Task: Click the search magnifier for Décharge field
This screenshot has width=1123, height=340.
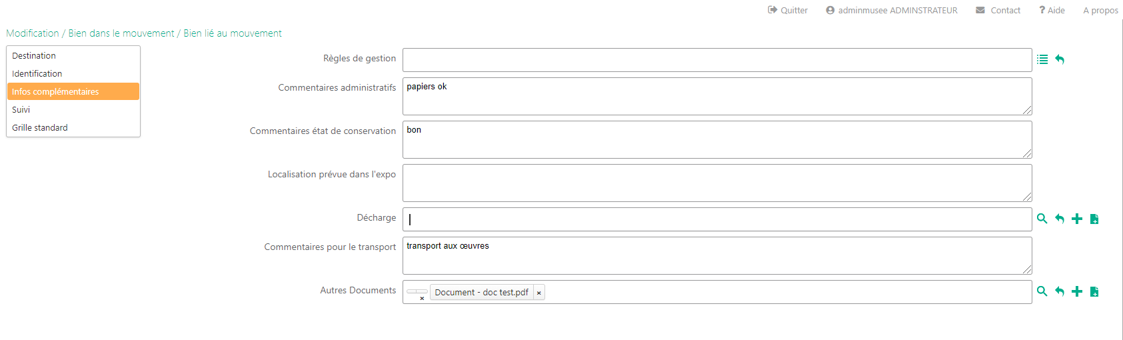Action: [x=1042, y=219]
